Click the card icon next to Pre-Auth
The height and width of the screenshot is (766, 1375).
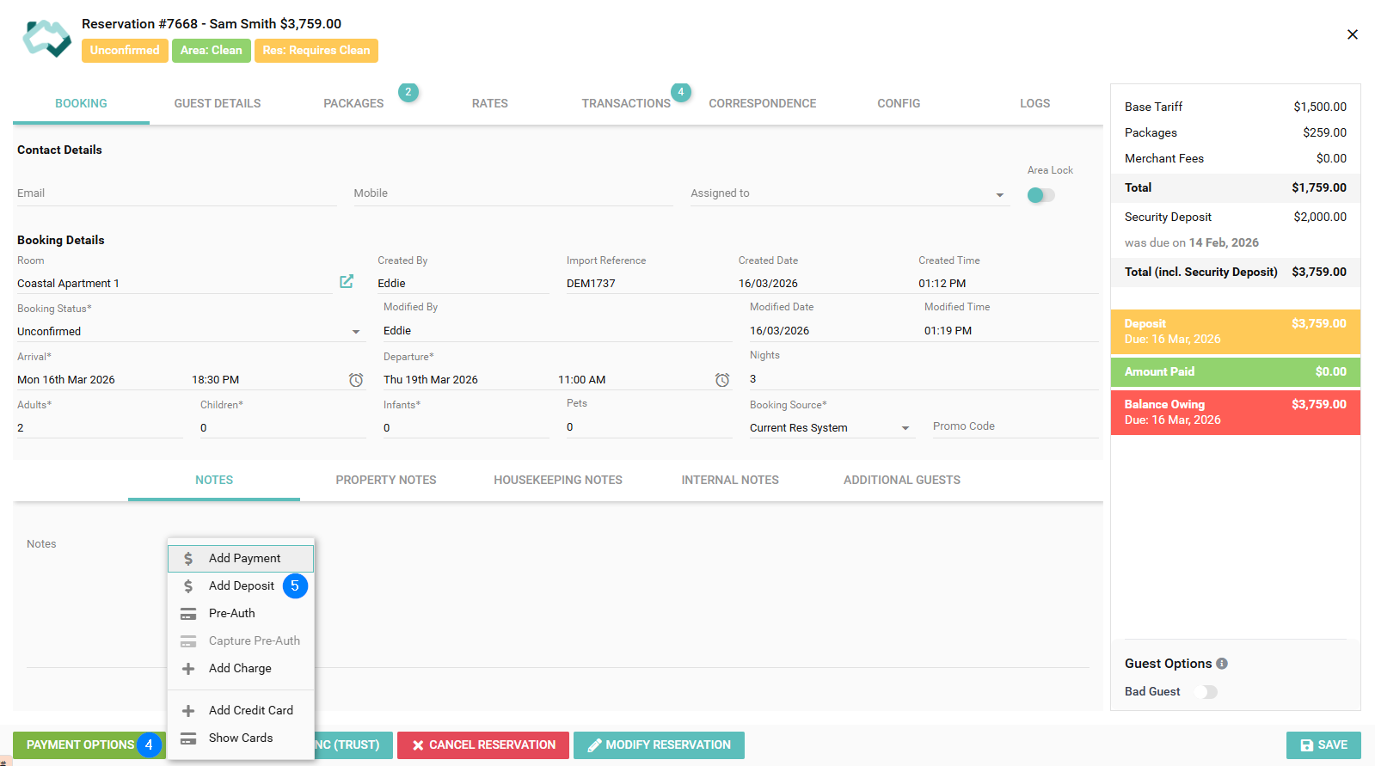(x=188, y=614)
